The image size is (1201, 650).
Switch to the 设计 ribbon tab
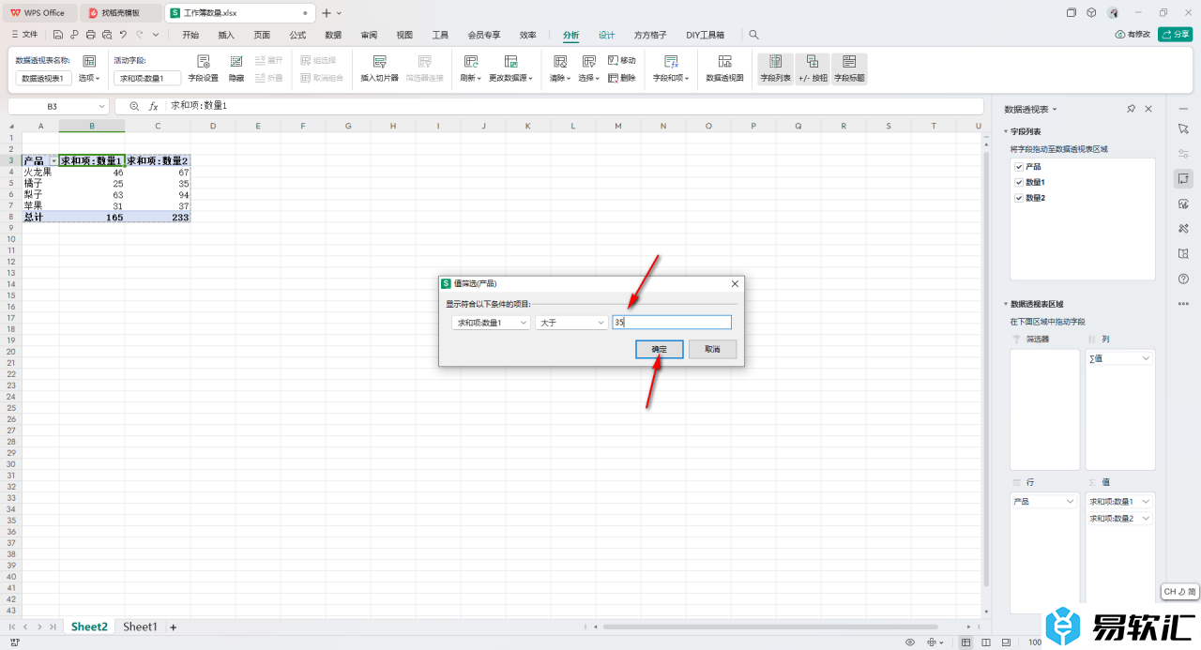point(606,35)
